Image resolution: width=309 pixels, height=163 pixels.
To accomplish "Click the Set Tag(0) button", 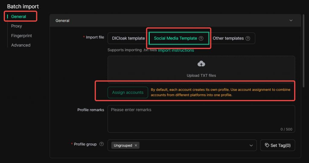I will pos(278,145).
